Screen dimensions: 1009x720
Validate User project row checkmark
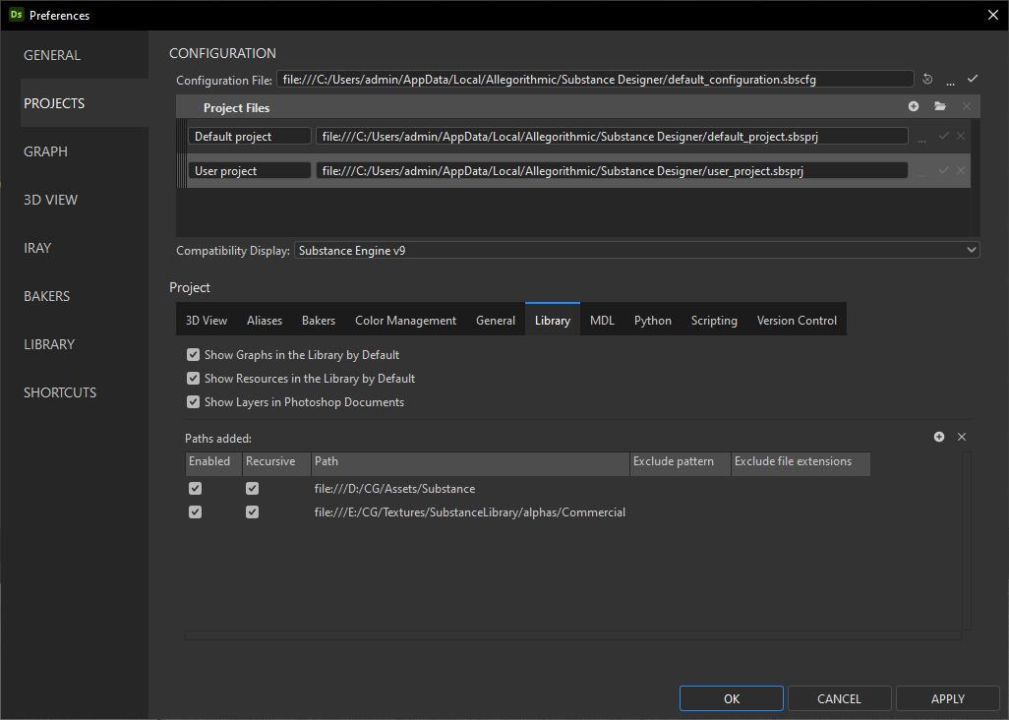(944, 170)
